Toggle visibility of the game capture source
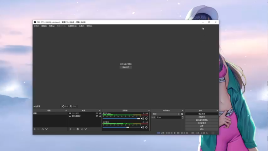Screen dimensions: 268x151 coord(97,113)
